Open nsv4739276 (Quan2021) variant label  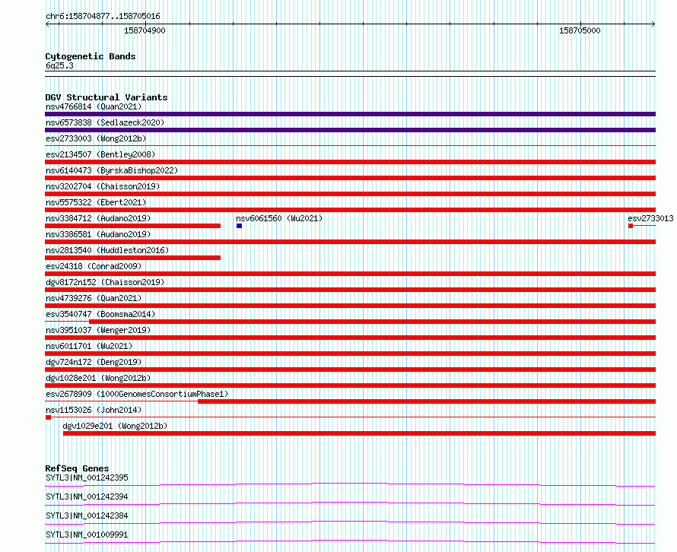tap(94, 298)
